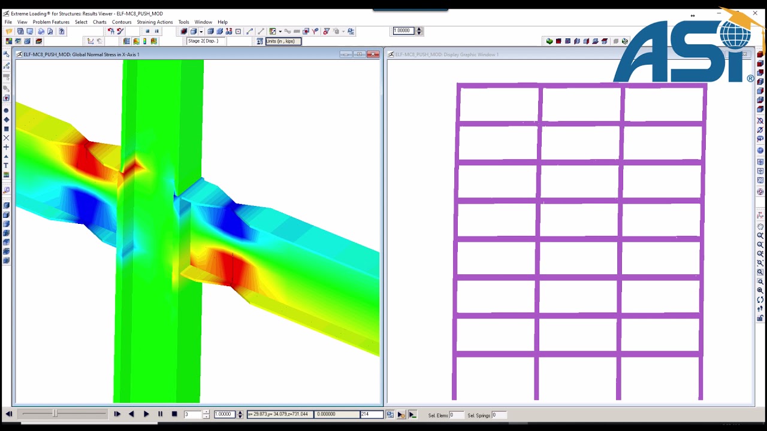Click the units calculator icon
Screen dimensions: 767x431
pyautogui.click(x=259, y=41)
